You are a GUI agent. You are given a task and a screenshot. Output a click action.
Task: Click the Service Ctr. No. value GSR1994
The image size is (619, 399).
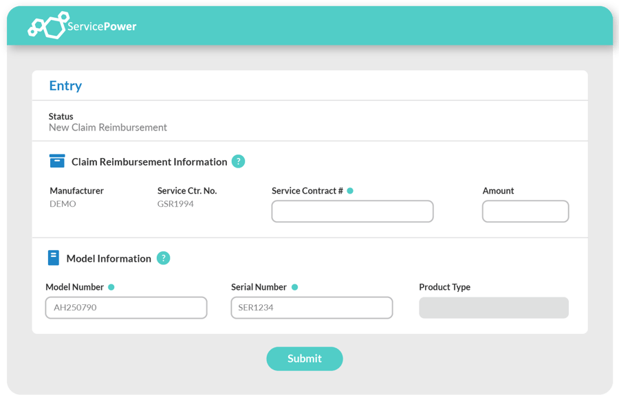coord(175,204)
